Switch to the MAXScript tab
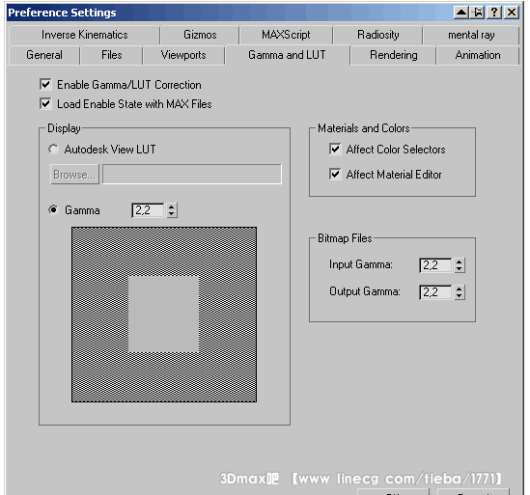Image resolution: width=530 pixels, height=495 pixels. point(286,35)
